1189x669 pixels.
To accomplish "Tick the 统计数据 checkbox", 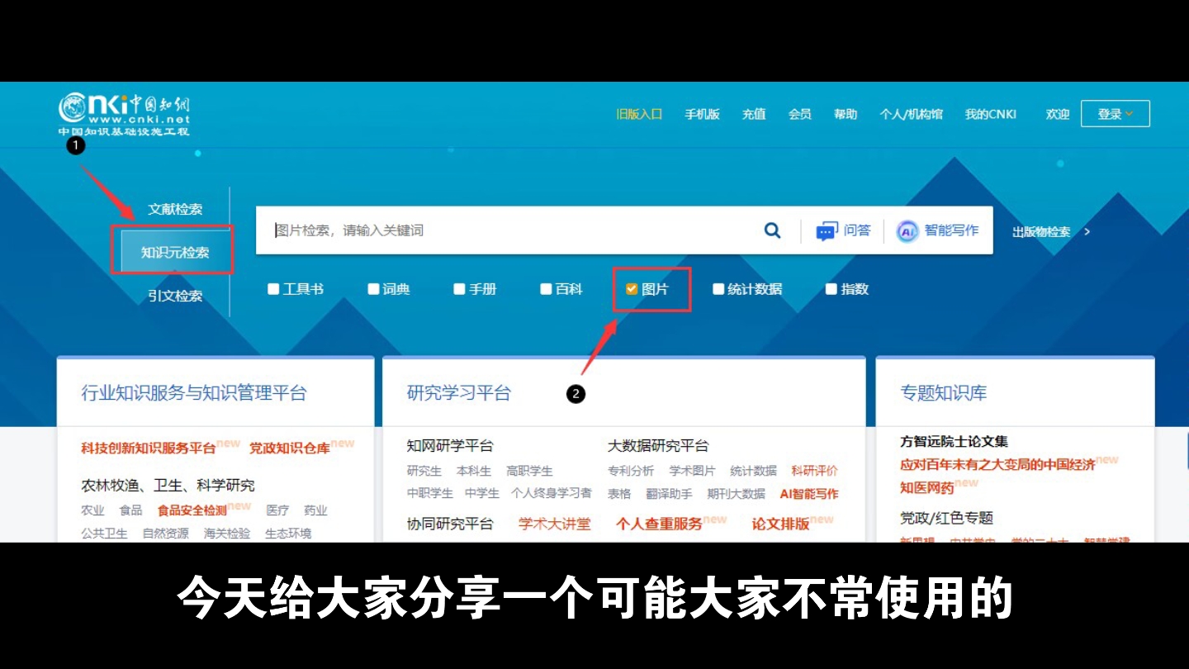I will point(718,289).
